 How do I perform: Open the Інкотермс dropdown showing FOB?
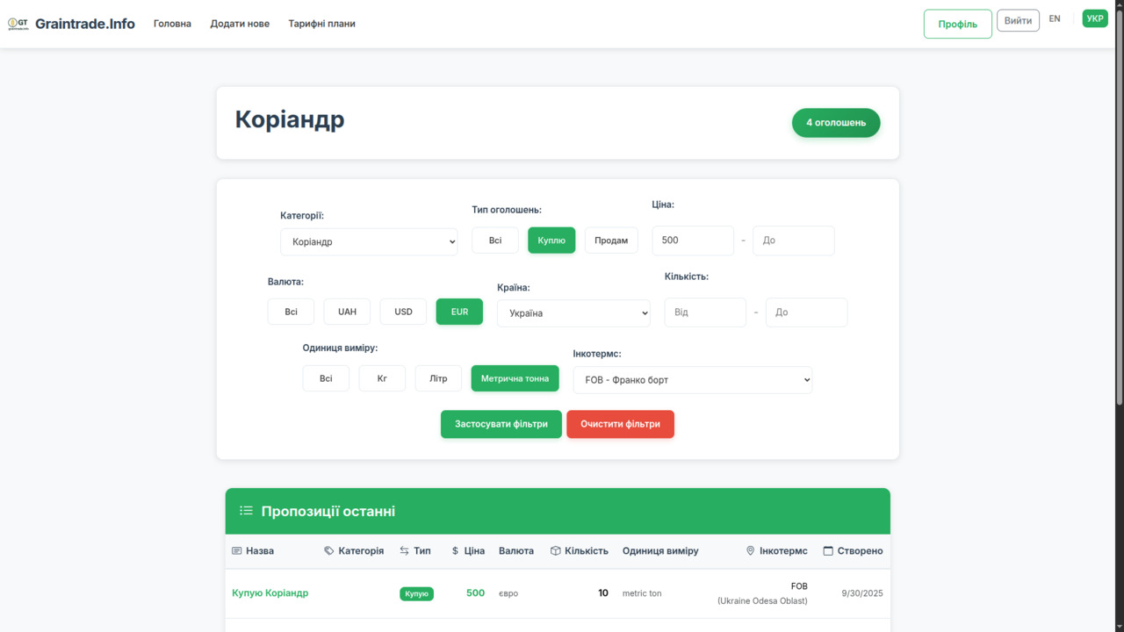(x=692, y=379)
